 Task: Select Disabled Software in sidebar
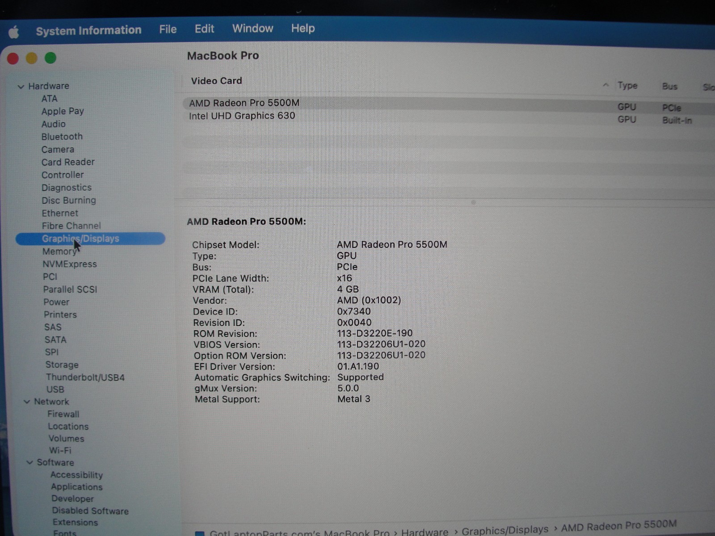(x=90, y=511)
